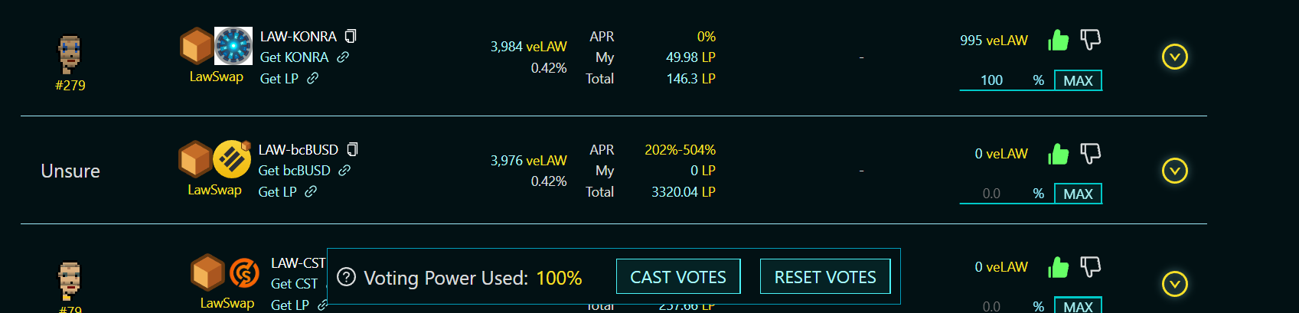Upvote the LAW-KONRA pool with thumbs up
Screen dimensions: 1299x313
tap(1059, 40)
